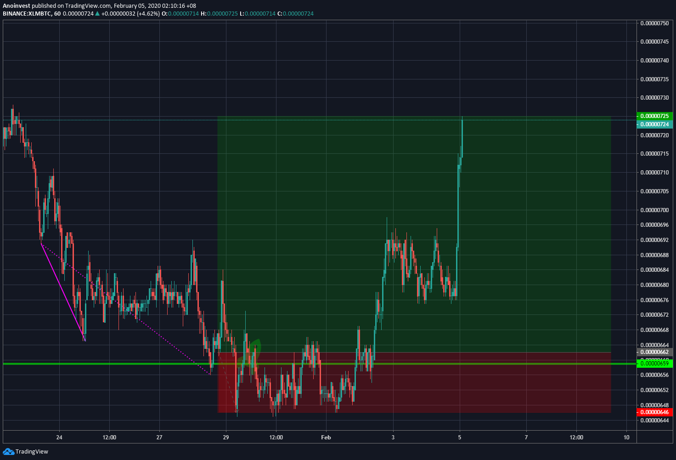
Task: Click the 0.00000730 price axis tick
Action: pos(654,98)
